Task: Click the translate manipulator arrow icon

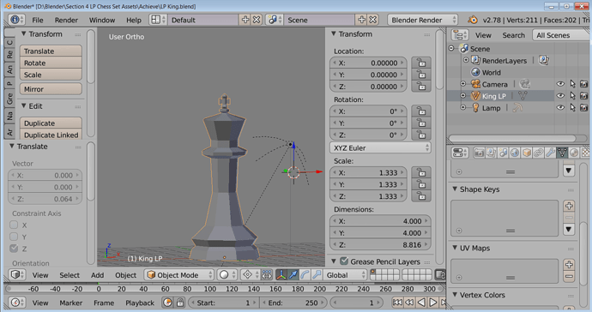Action: point(293,275)
